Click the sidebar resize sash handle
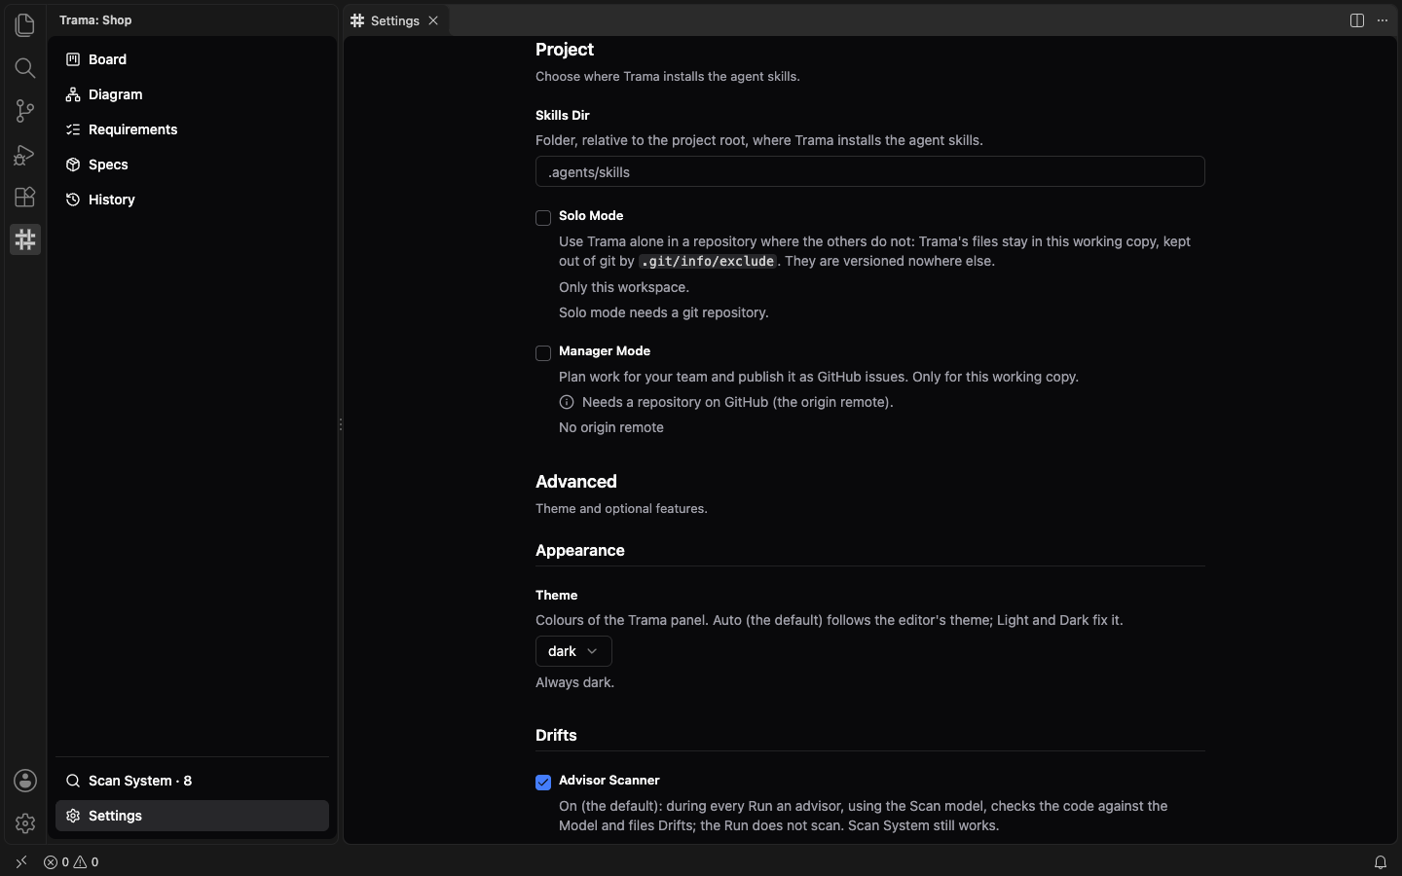Viewport: 1402px width, 876px height. point(340,424)
